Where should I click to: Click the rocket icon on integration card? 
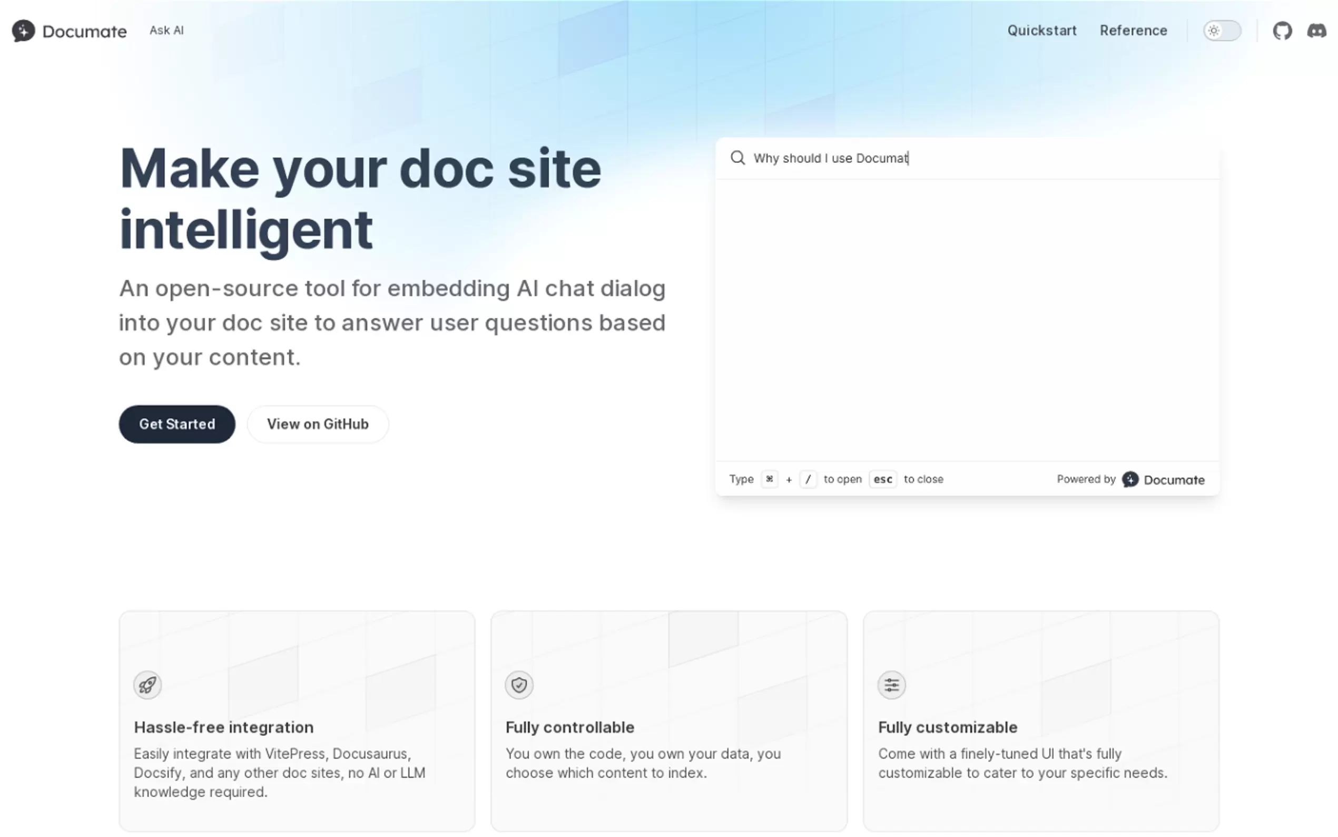147,685
